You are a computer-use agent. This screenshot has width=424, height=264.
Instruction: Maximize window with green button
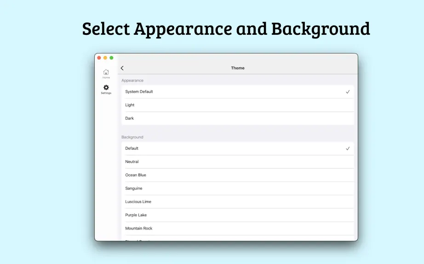(111, 58)
